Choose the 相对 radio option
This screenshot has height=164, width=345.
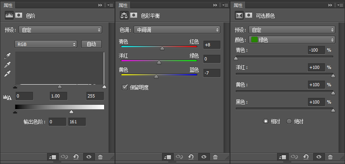coord(266,121)
